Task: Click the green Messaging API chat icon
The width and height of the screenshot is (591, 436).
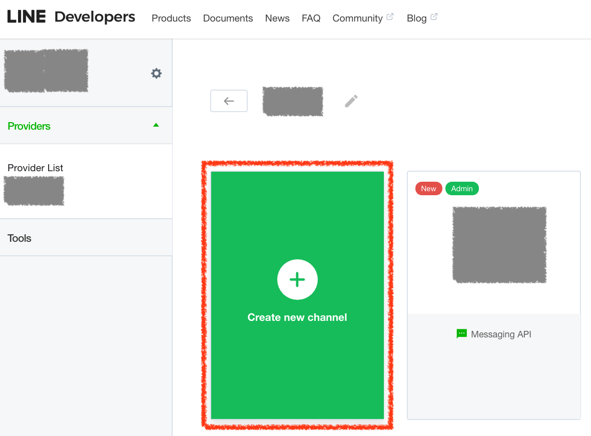Action: tap(461, 334)
